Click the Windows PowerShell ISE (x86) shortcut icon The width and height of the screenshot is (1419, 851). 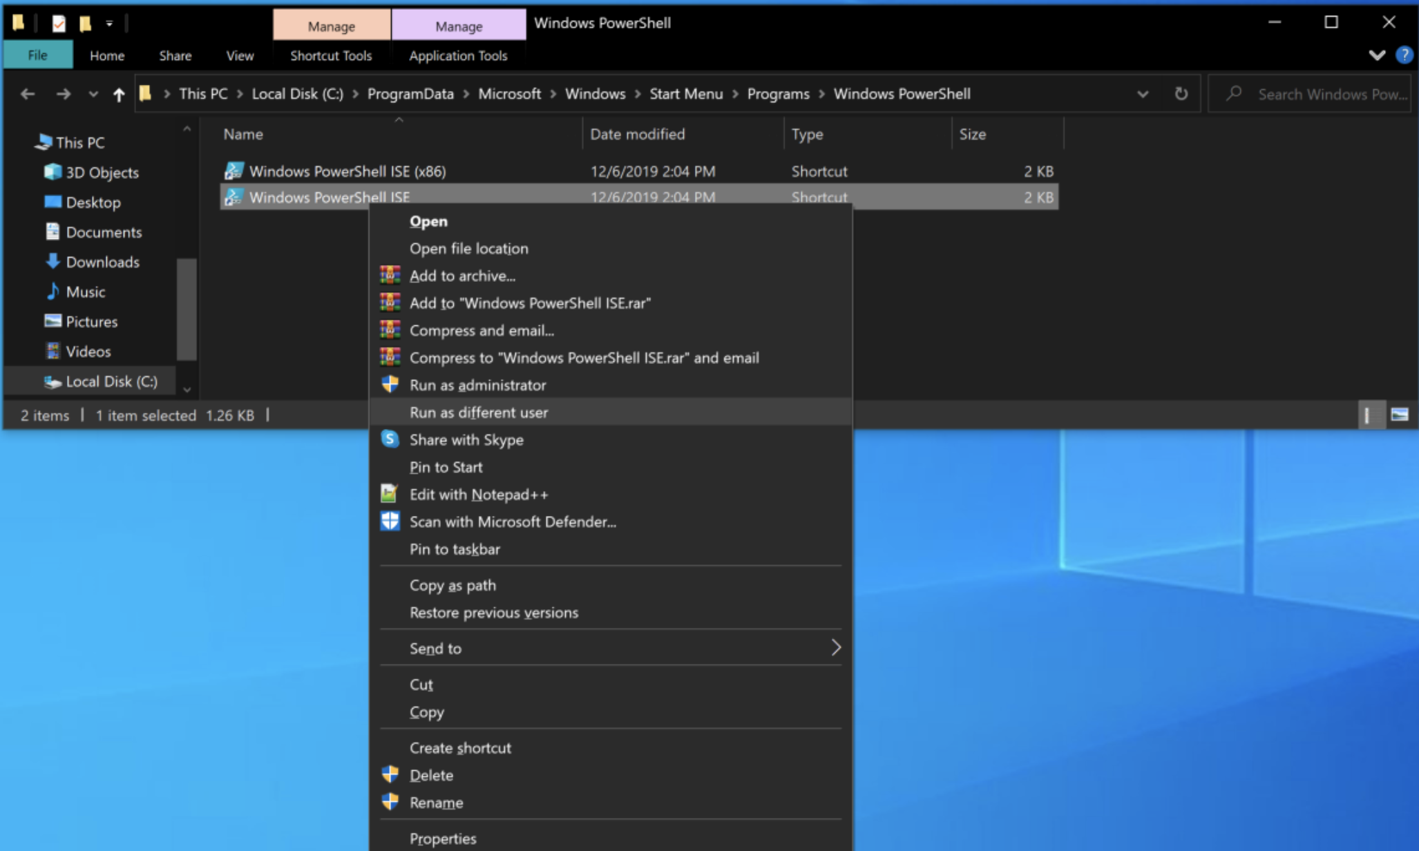click(234, 171)
